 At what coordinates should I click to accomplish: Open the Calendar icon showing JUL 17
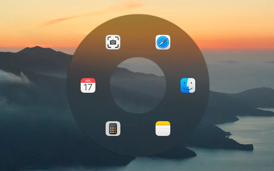pos(88,85)
